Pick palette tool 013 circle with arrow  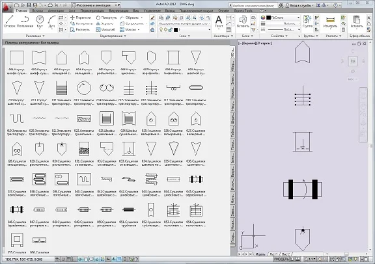click(x=84, y=88)
